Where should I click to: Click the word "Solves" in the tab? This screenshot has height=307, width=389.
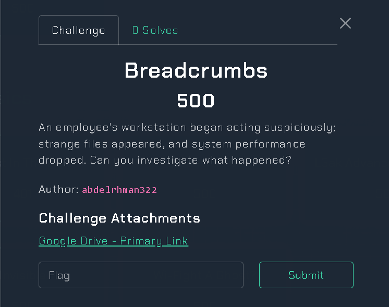160,30
